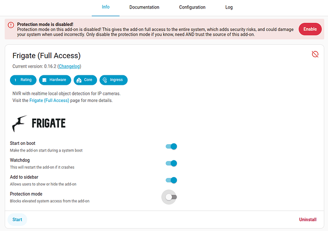The height and width of the screenshot is (231, 328).
Task: View the Log tab
Action: pyautogui.click(x=229, y=7)
